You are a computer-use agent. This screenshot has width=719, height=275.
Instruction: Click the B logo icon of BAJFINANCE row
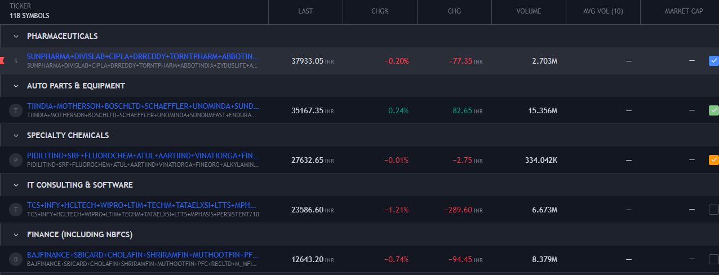coord(16,259)
